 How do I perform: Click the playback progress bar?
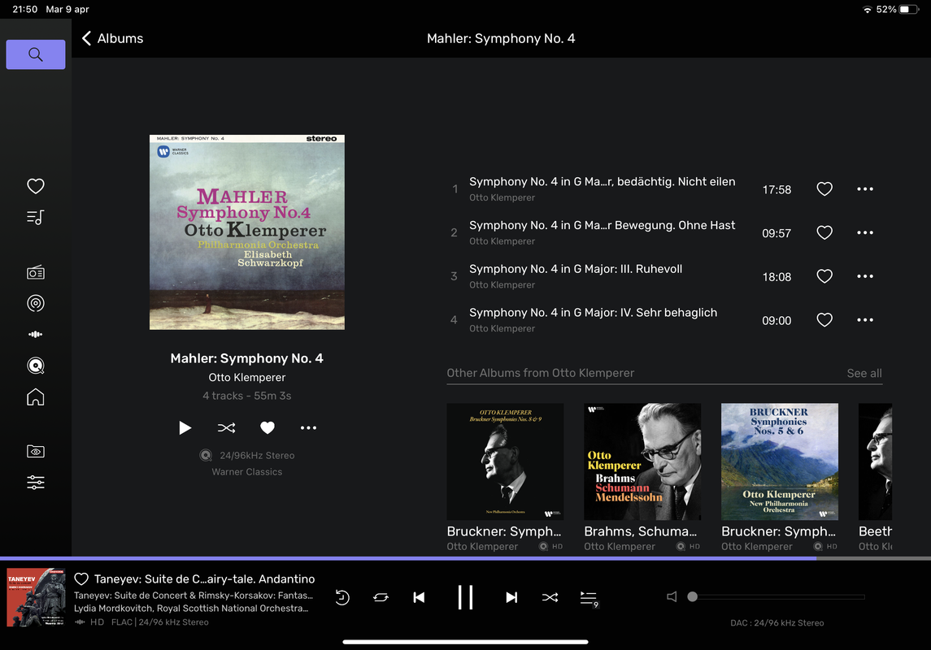pos(465,558)
